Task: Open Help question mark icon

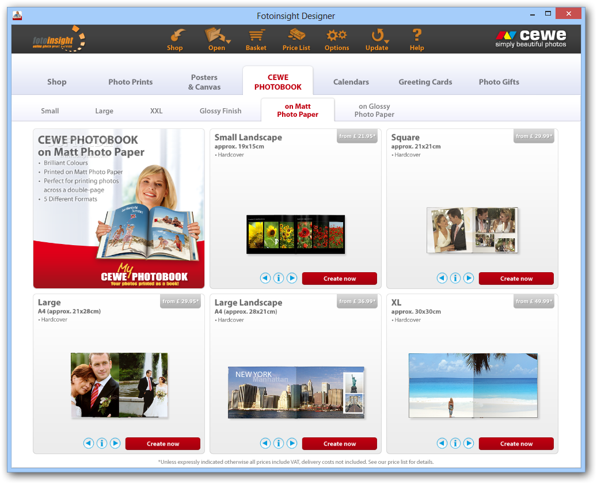Action: pyautogui.click(x=417, y=40)
